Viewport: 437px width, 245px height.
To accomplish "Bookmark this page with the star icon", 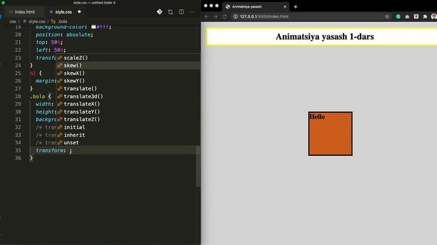I will (x=387, y=16).
